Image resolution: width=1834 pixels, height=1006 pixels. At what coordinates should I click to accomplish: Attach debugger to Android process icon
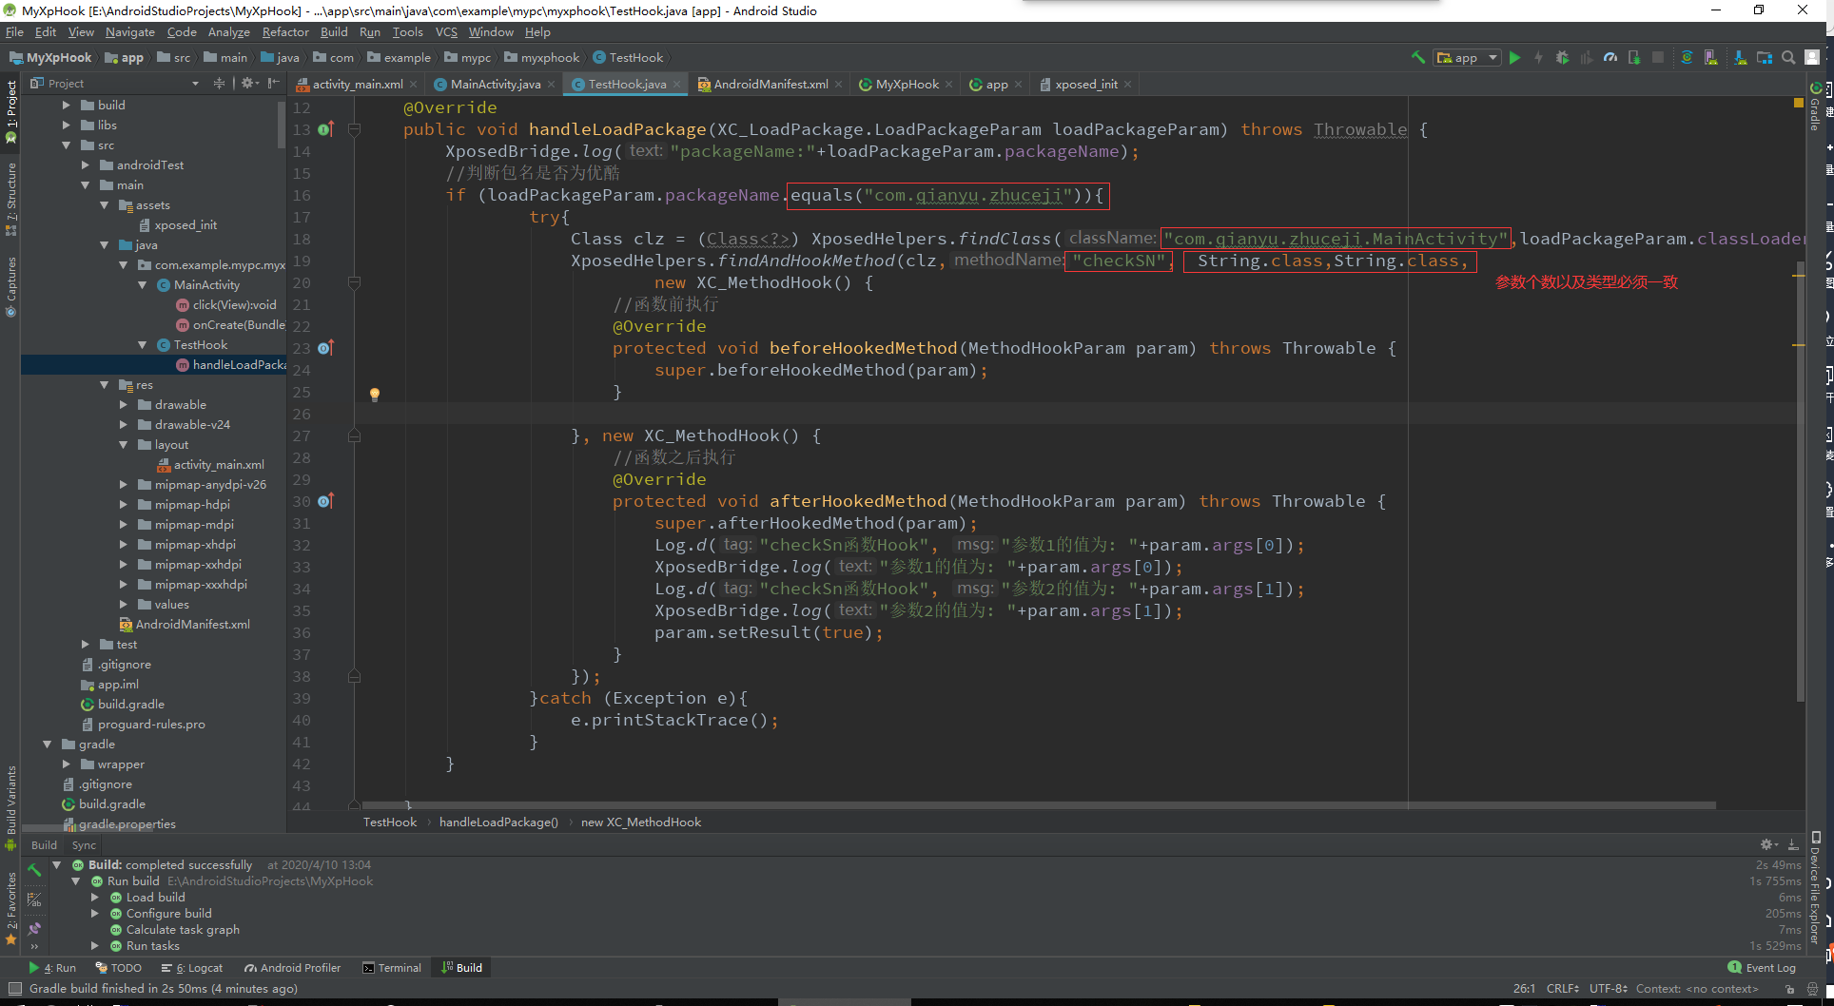click(x=1634, y=58)
